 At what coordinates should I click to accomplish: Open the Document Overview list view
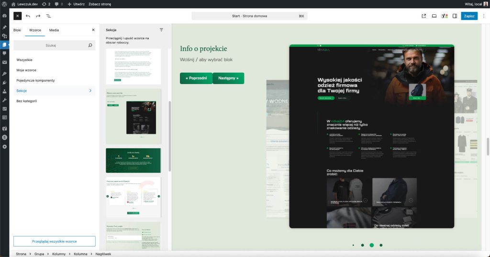pyautogui.click(x=48, y=16)
